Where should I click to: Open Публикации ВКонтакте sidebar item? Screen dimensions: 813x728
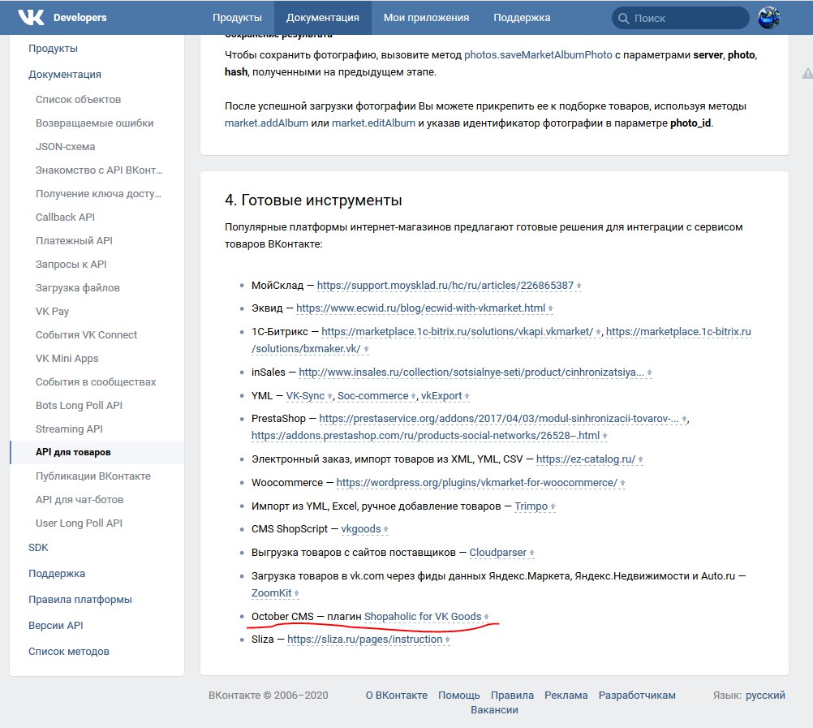coord(93,476)
